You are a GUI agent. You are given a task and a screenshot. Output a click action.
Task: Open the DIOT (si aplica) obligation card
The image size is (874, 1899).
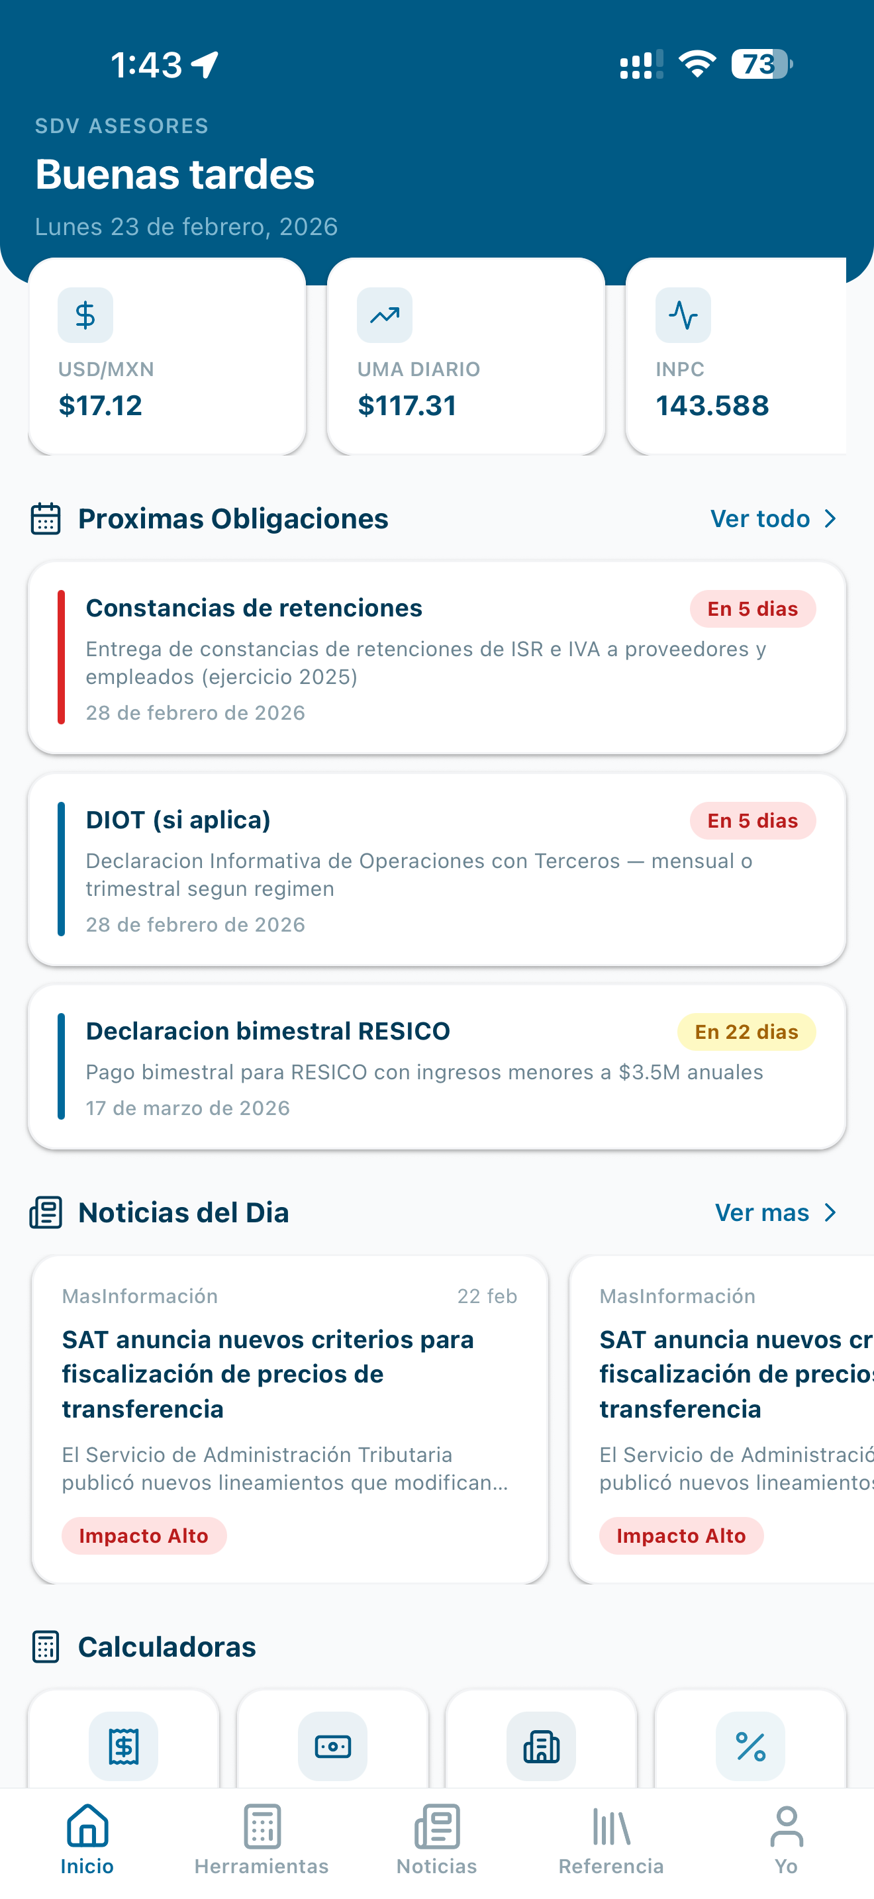[x=437, y=870]
